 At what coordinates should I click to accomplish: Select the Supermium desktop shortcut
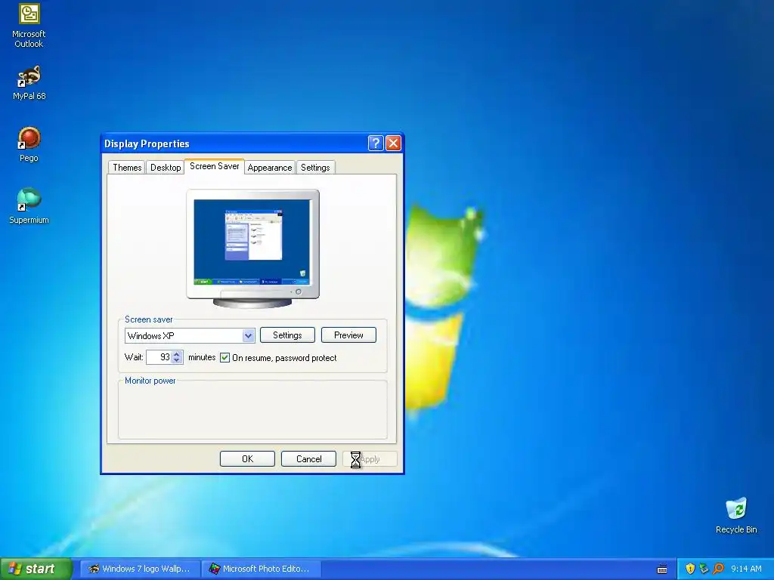29,206
